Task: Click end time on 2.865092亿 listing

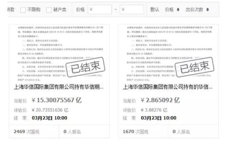Action: [159, 118]
